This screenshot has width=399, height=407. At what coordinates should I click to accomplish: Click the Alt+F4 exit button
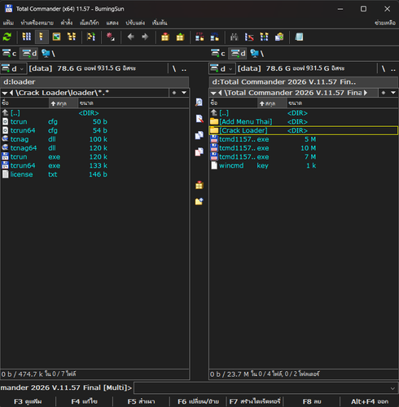[x=370, y=401]
